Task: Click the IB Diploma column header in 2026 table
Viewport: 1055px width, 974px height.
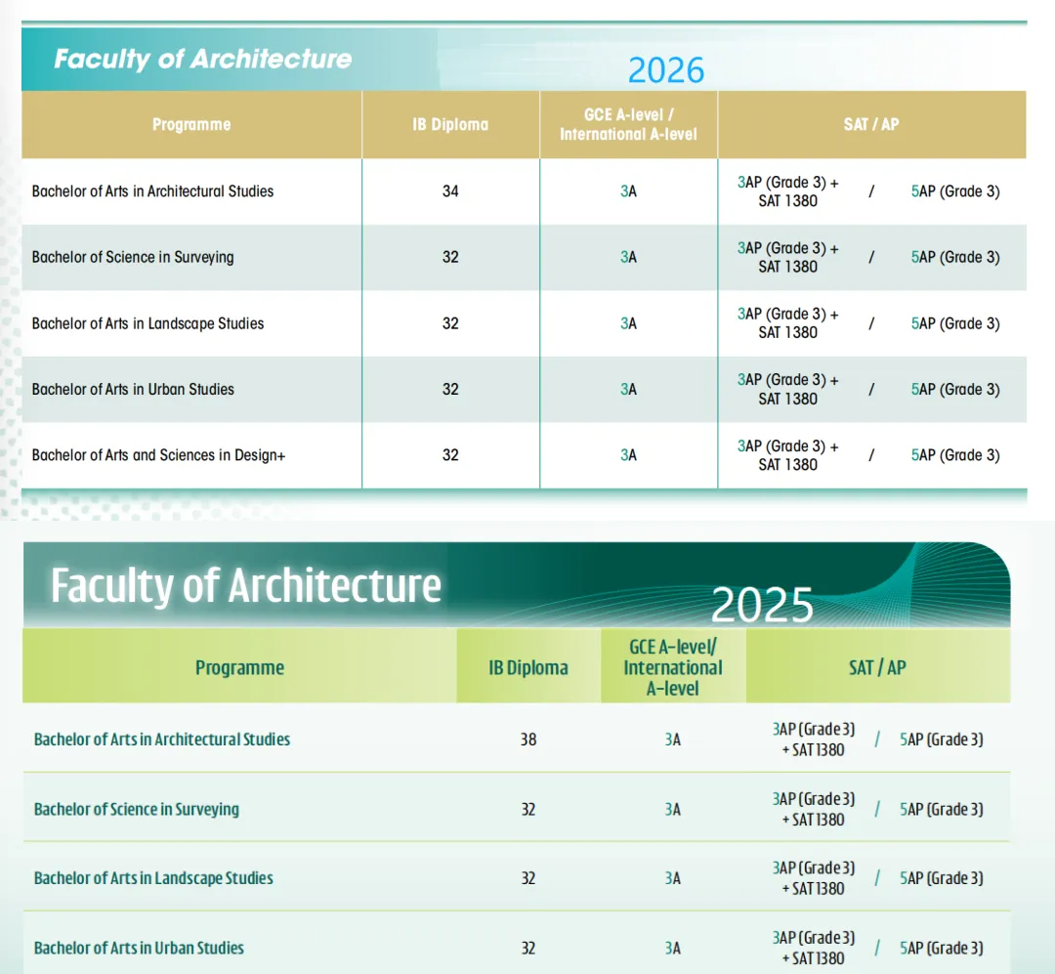Action: pos(450,124)
